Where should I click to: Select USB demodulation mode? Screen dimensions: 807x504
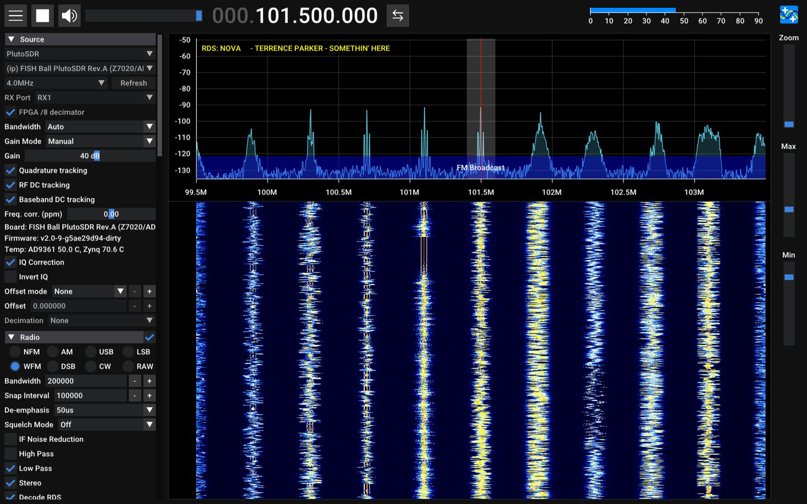[x=91, y=352]
